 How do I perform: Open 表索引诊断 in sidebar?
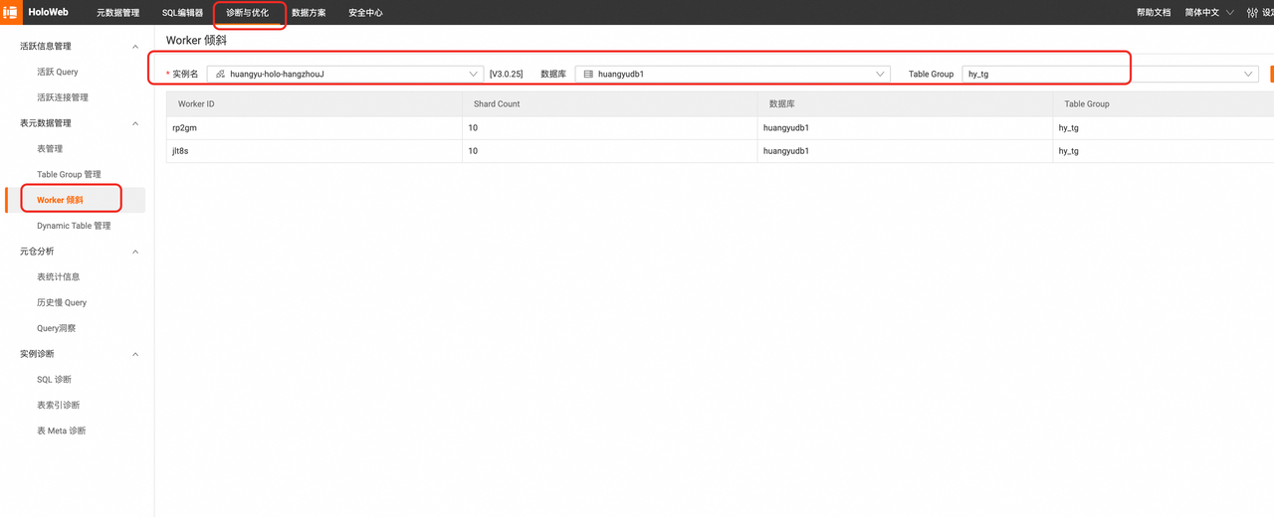[58, 406]
